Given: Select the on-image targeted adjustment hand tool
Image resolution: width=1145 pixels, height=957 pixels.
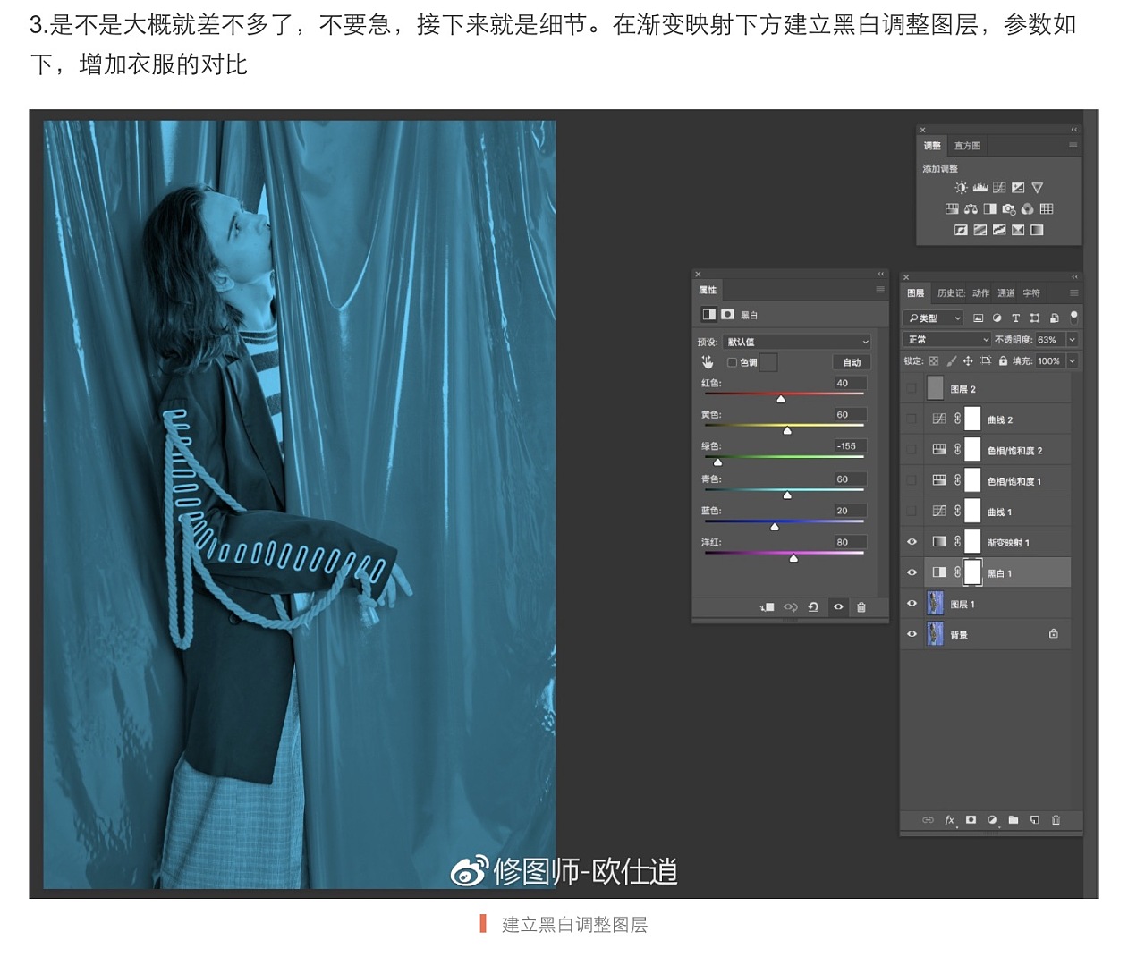Looking at the screenshot, I should tap(708, 362).
